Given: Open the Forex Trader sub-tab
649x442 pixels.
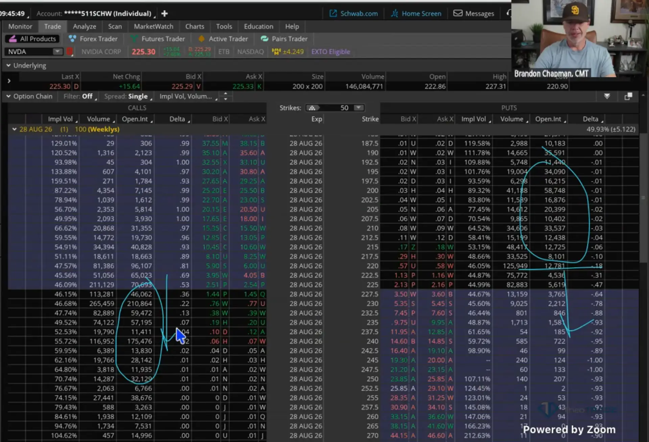Looking at the screenshot, I should point(93,39).
